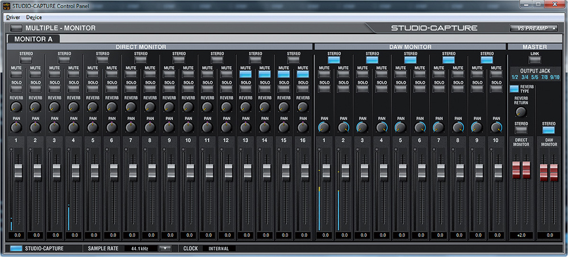
Task: Solo DAW monitor channel 2
Action: click(x=343, y=88)
